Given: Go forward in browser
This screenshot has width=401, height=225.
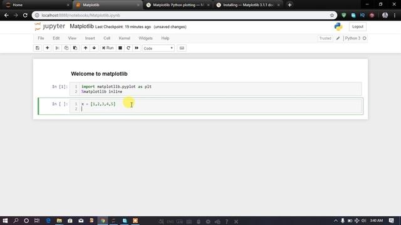Looking at the screenshot, I should pos(16,15).
